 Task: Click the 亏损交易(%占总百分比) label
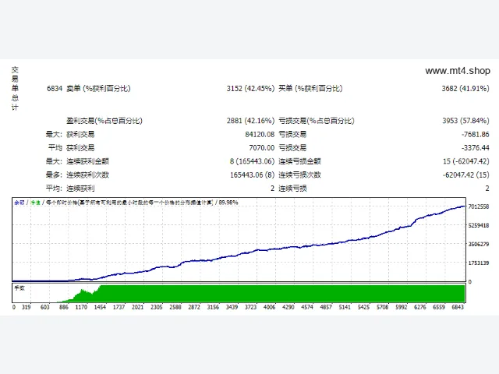(317, 121)
